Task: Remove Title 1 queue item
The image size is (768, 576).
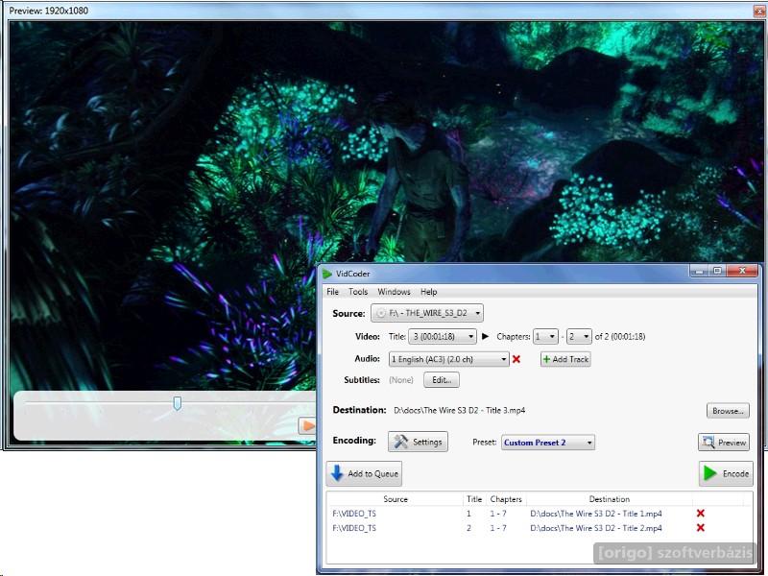Action: click(x=701, y=514)
